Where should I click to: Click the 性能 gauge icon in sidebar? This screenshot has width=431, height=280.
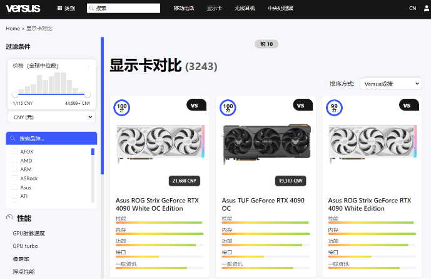[x=9, y=217]
